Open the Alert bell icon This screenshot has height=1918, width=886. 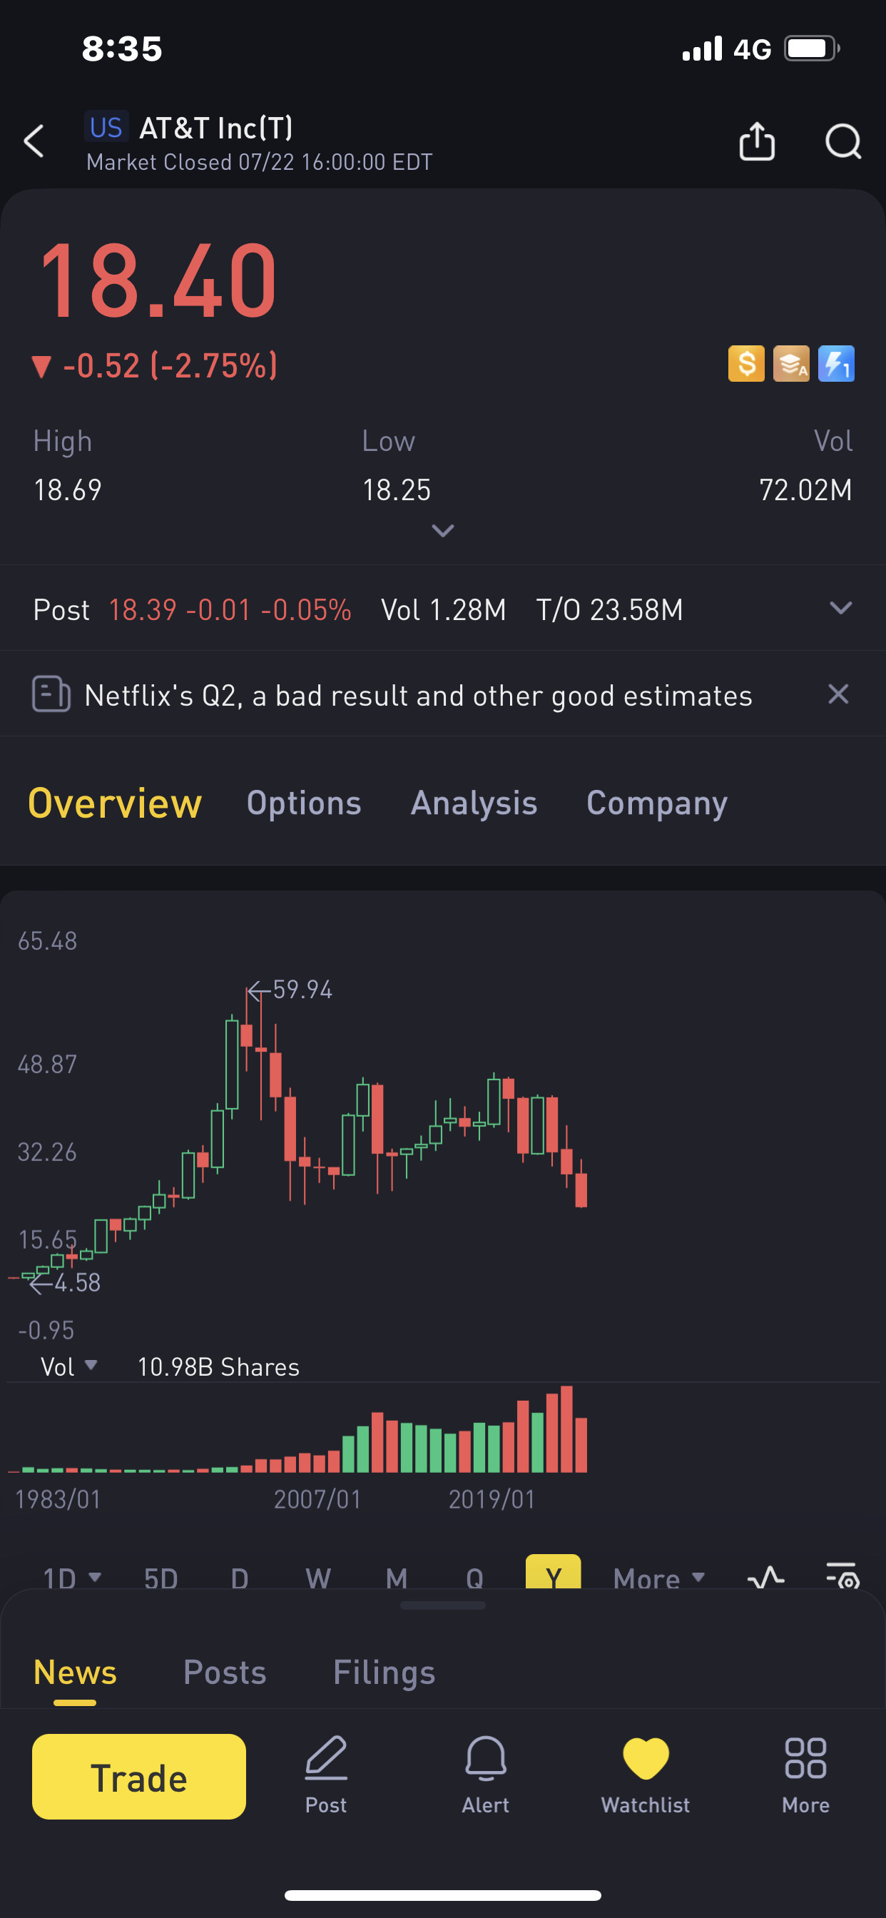pyautogui.click(x=485, y=1775)
